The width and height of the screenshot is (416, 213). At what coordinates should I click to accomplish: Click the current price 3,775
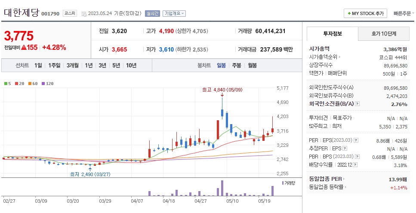pos(18,36)
